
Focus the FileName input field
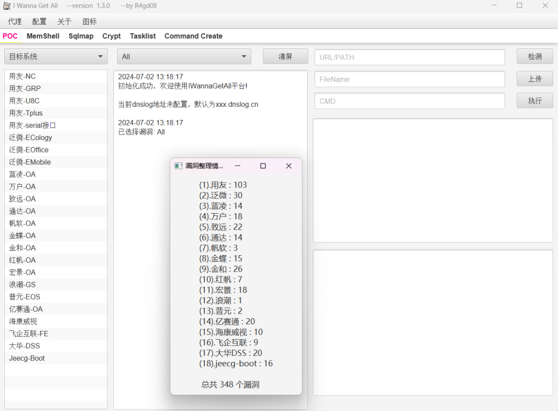409,79
